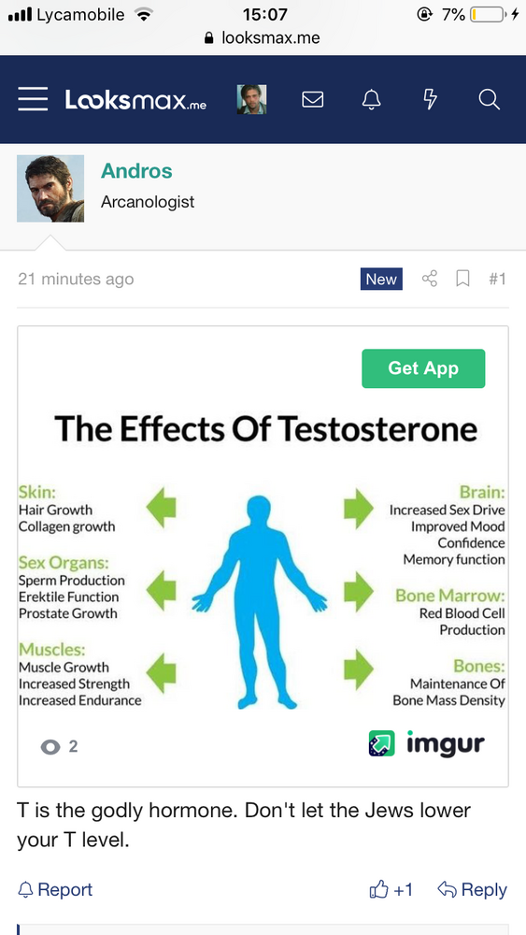Screen dimensions: 526x935
Task: Tap the looksmax.me address bar
Action: click(263, 38)
